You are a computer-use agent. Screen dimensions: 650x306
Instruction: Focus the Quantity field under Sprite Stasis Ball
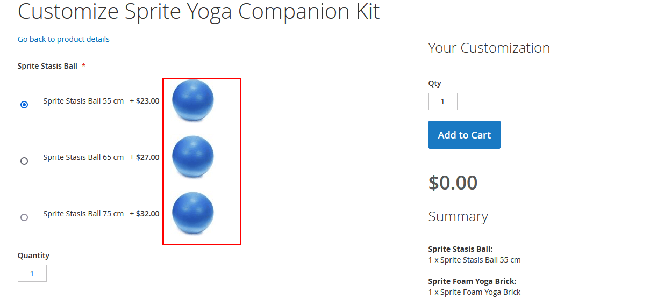tap(32, 273)
